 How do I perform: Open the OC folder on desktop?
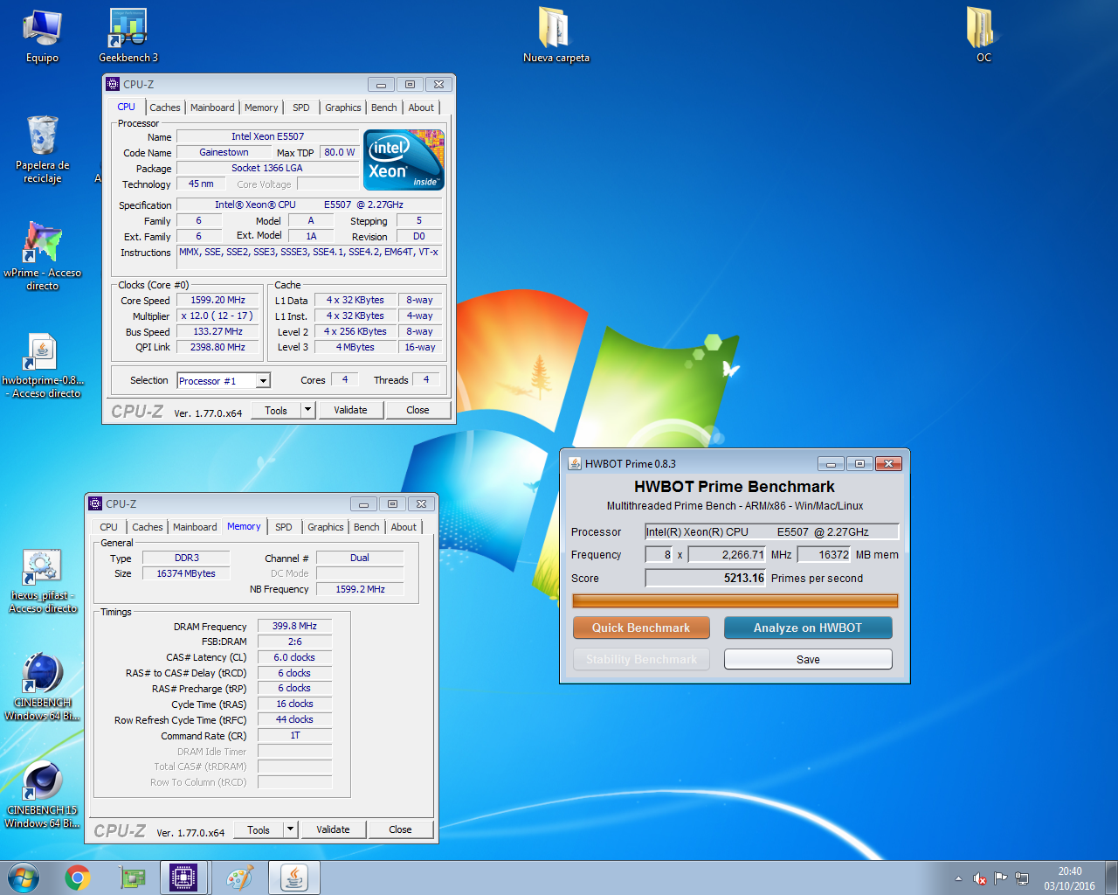point(983,37)
